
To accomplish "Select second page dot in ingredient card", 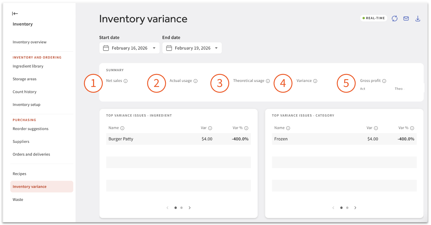I will (181, 208).
